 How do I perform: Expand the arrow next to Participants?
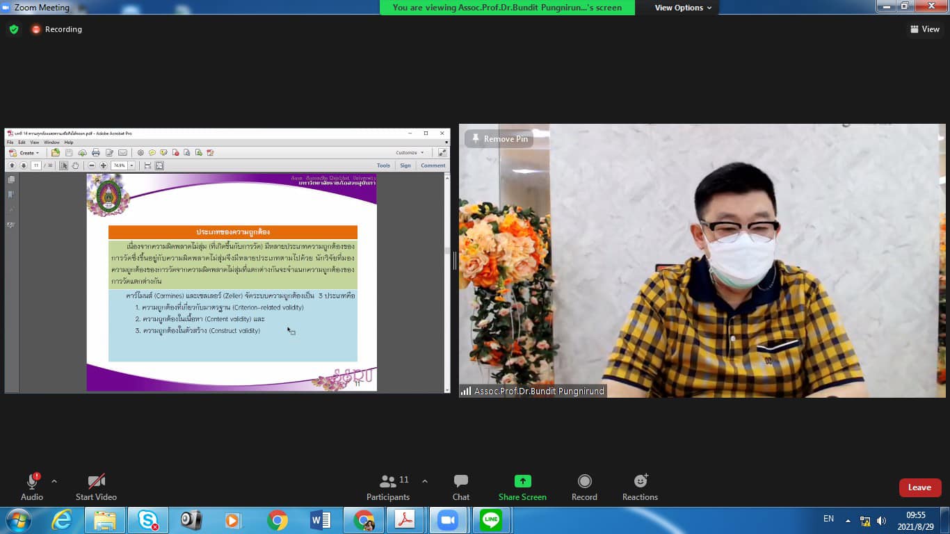[425, 481]
